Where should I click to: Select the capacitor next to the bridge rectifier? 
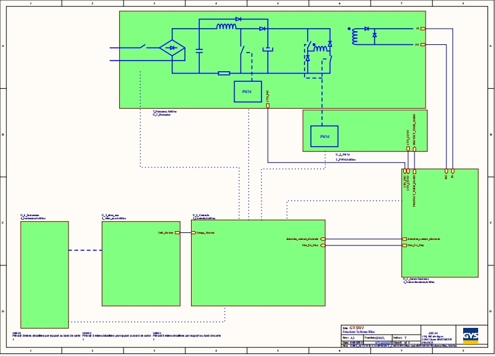[x=199, y=51]
